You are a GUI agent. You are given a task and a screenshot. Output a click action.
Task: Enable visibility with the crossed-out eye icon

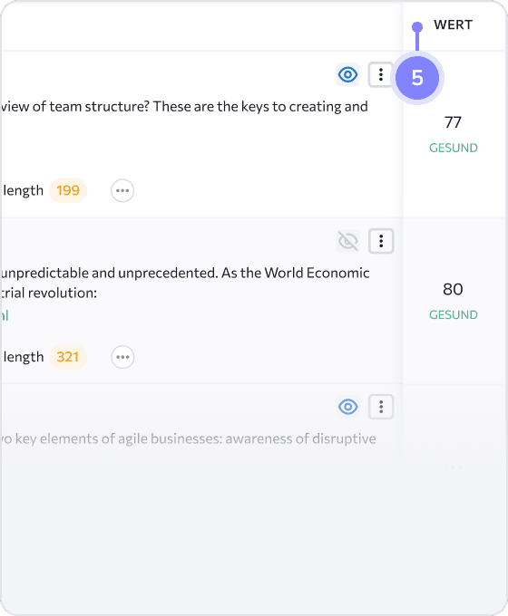(x=347, y=241)
